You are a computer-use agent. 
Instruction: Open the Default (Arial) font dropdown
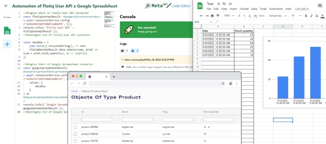(x=277, y=16)
